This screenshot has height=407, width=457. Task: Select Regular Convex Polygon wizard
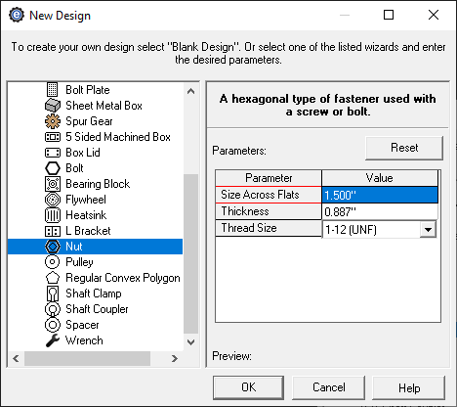123,278
